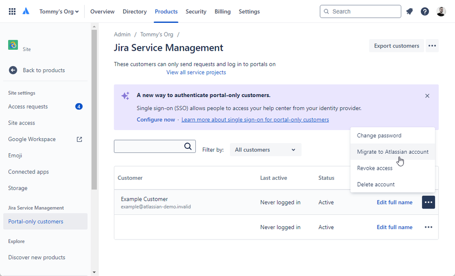The image size is (455, 276).
Task: Open the app switcher grid icon
Action: [12, 11]
